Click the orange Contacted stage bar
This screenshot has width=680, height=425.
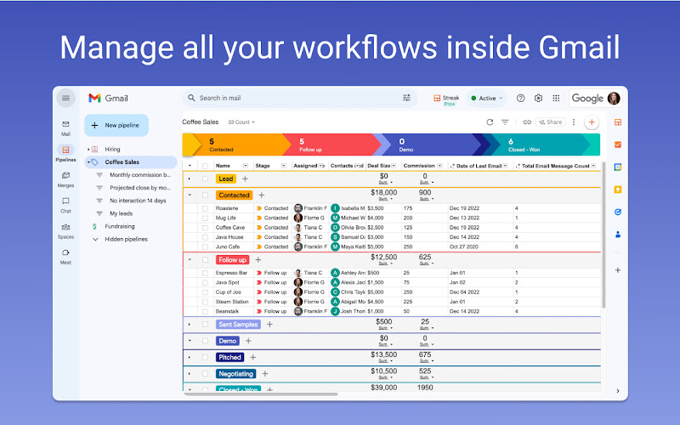pos(241,144)
